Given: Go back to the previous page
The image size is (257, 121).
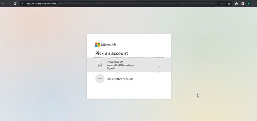Looking at the screenshot, I should (3, 4).
